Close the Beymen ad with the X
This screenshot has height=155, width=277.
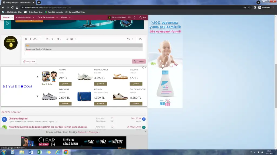146,68
